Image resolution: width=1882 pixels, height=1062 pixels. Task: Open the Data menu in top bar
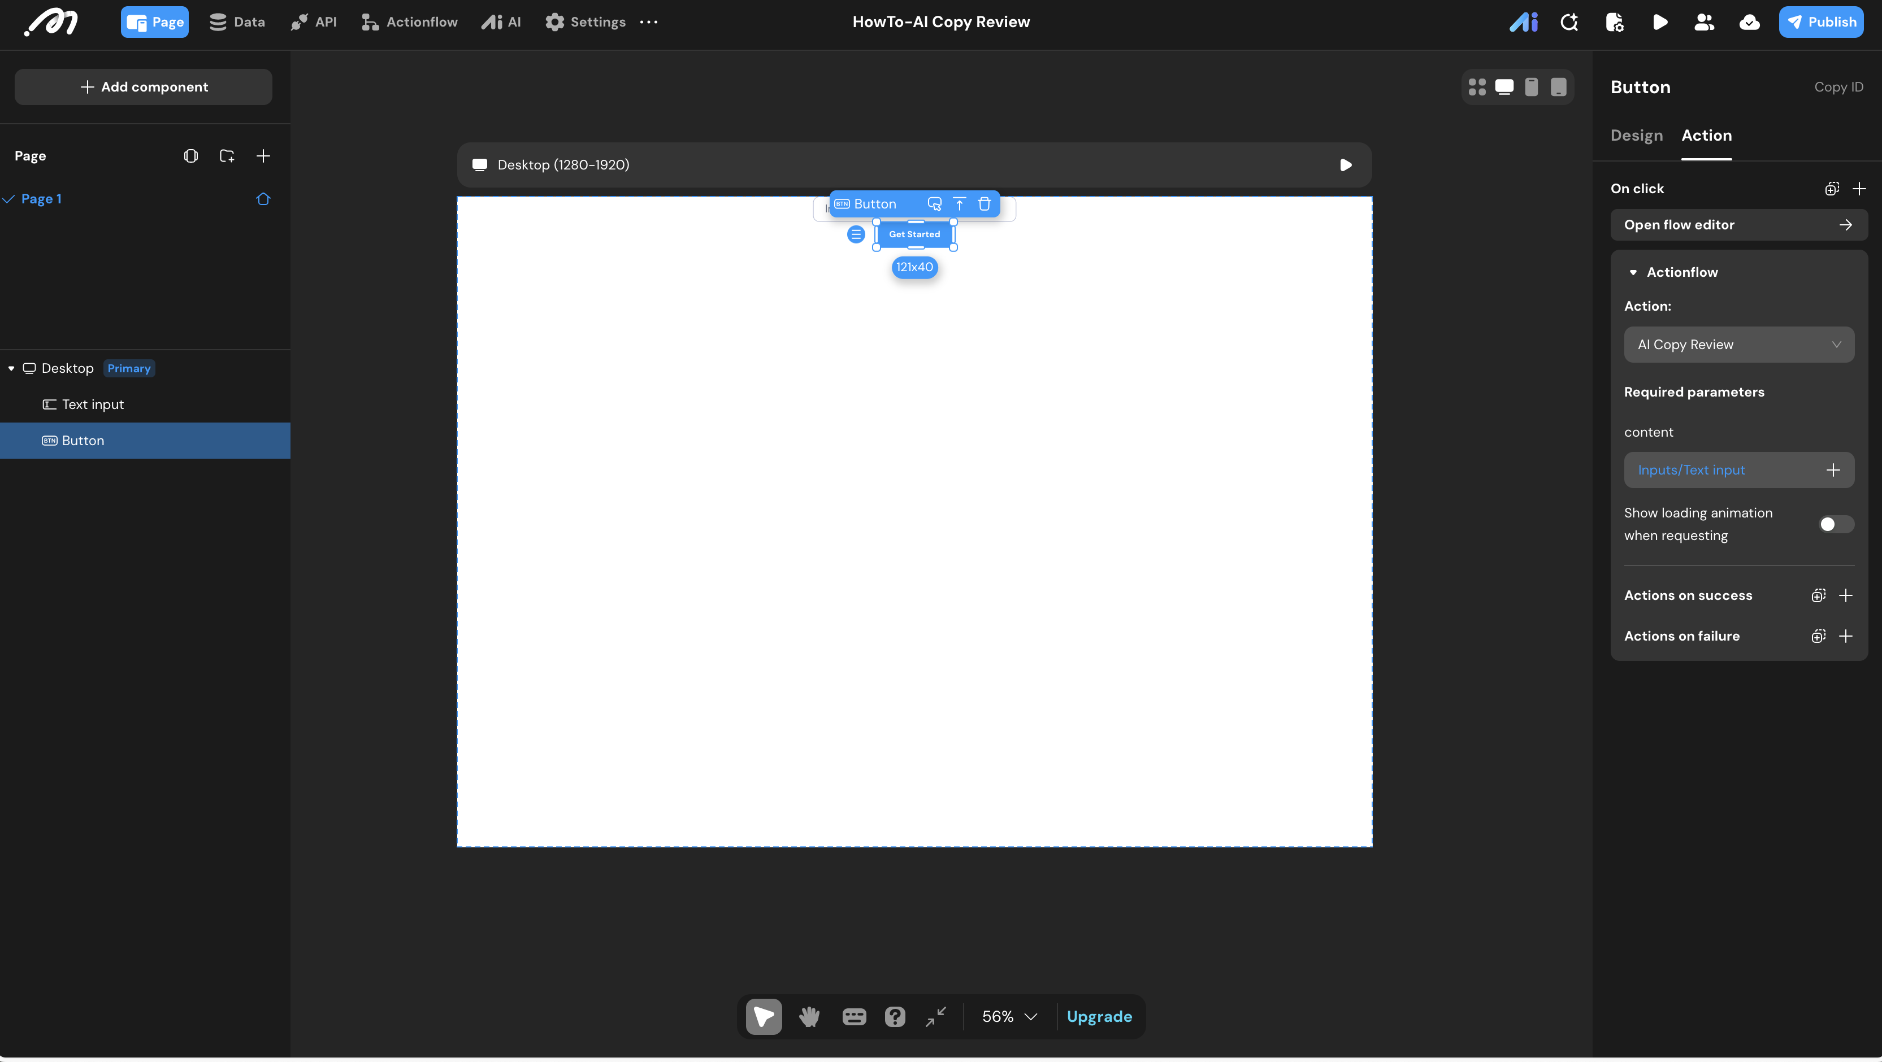[237, 22]
